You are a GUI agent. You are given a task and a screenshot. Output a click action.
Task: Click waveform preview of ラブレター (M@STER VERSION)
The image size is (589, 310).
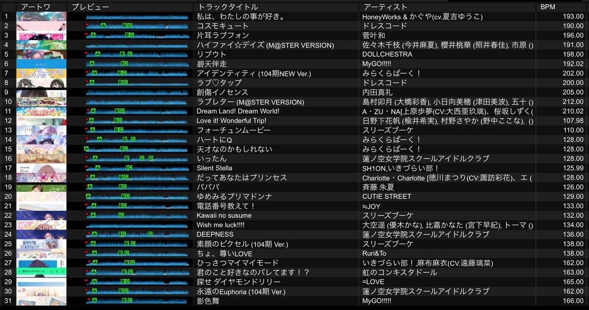click(137, 102)
